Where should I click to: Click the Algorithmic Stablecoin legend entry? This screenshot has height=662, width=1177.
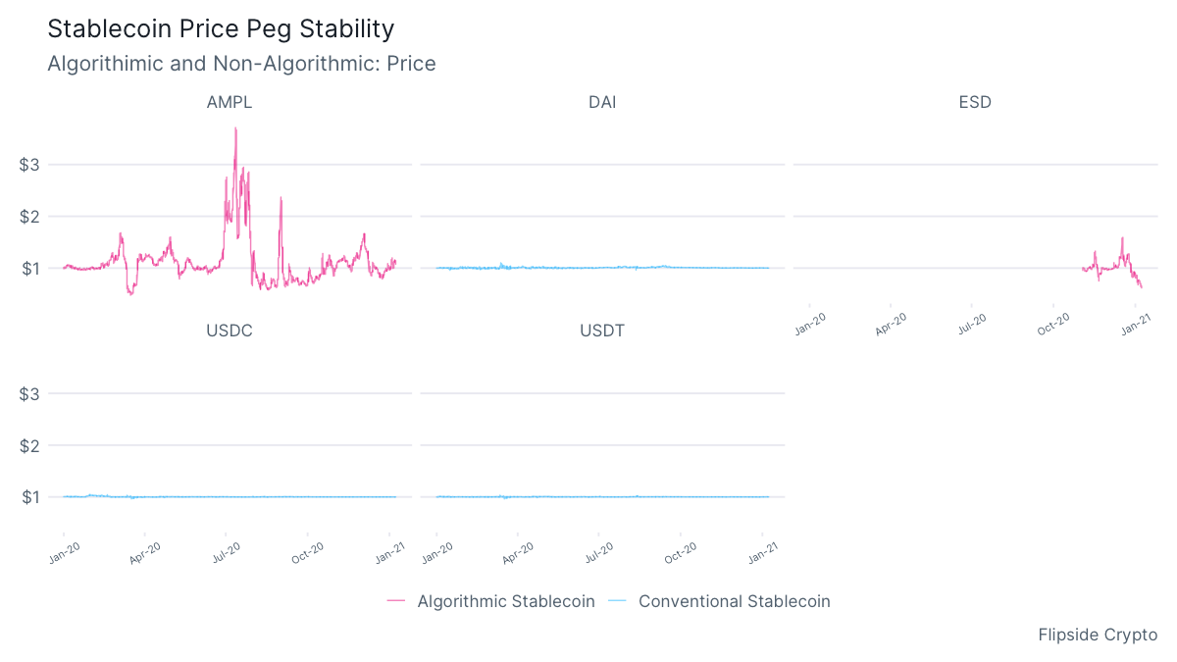[x=505, y=601]
